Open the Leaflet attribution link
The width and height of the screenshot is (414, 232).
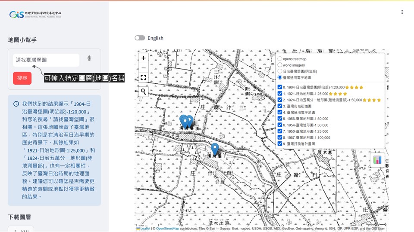(x=145, y=229)
